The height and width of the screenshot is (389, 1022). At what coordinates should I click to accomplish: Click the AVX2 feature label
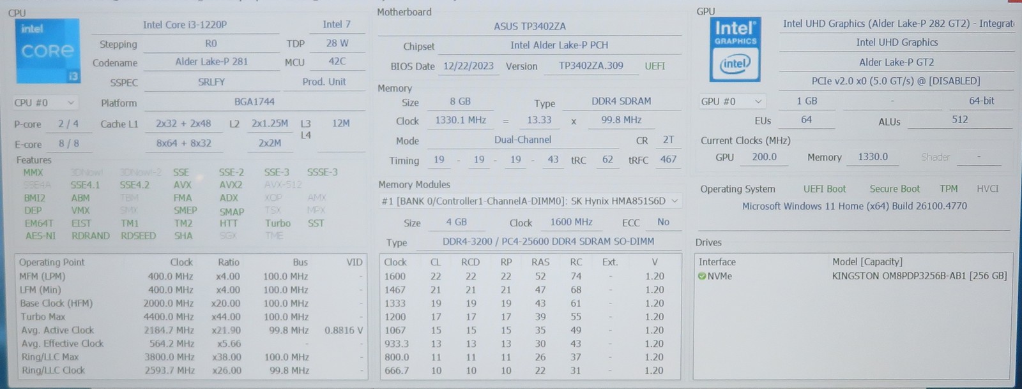point(231,185)
